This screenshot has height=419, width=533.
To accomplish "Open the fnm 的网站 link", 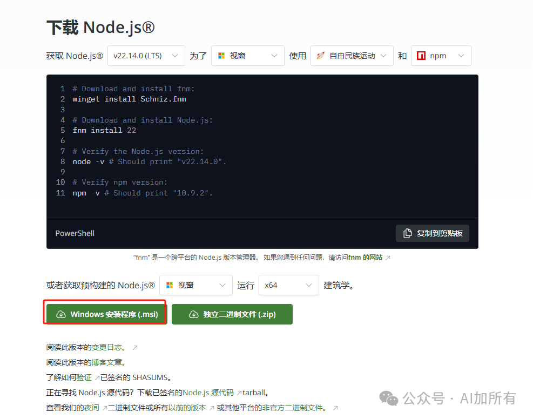I will 365,258.
